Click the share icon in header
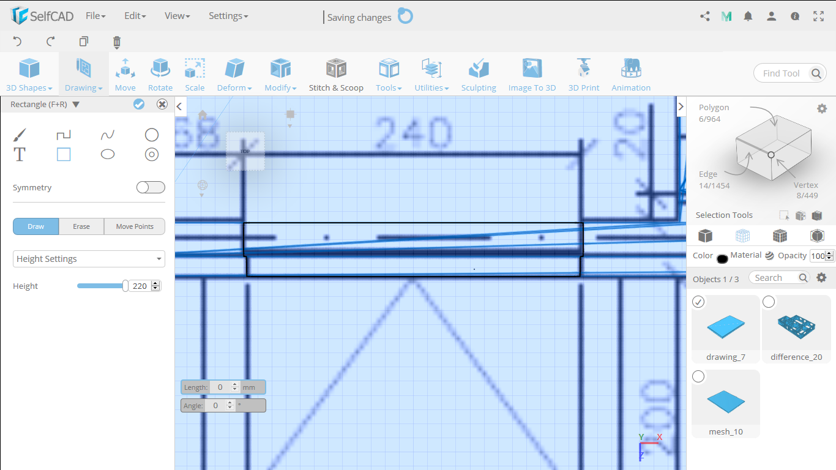The width and height of the screenshot is (836, 470). [x=705, y=17]
